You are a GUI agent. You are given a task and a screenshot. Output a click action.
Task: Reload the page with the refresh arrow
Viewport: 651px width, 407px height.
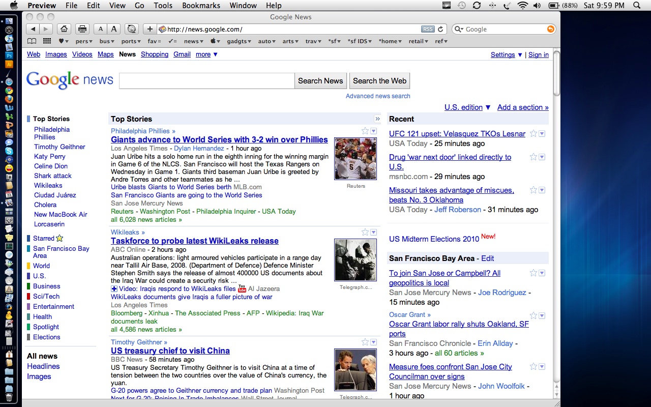pos(441,29)
